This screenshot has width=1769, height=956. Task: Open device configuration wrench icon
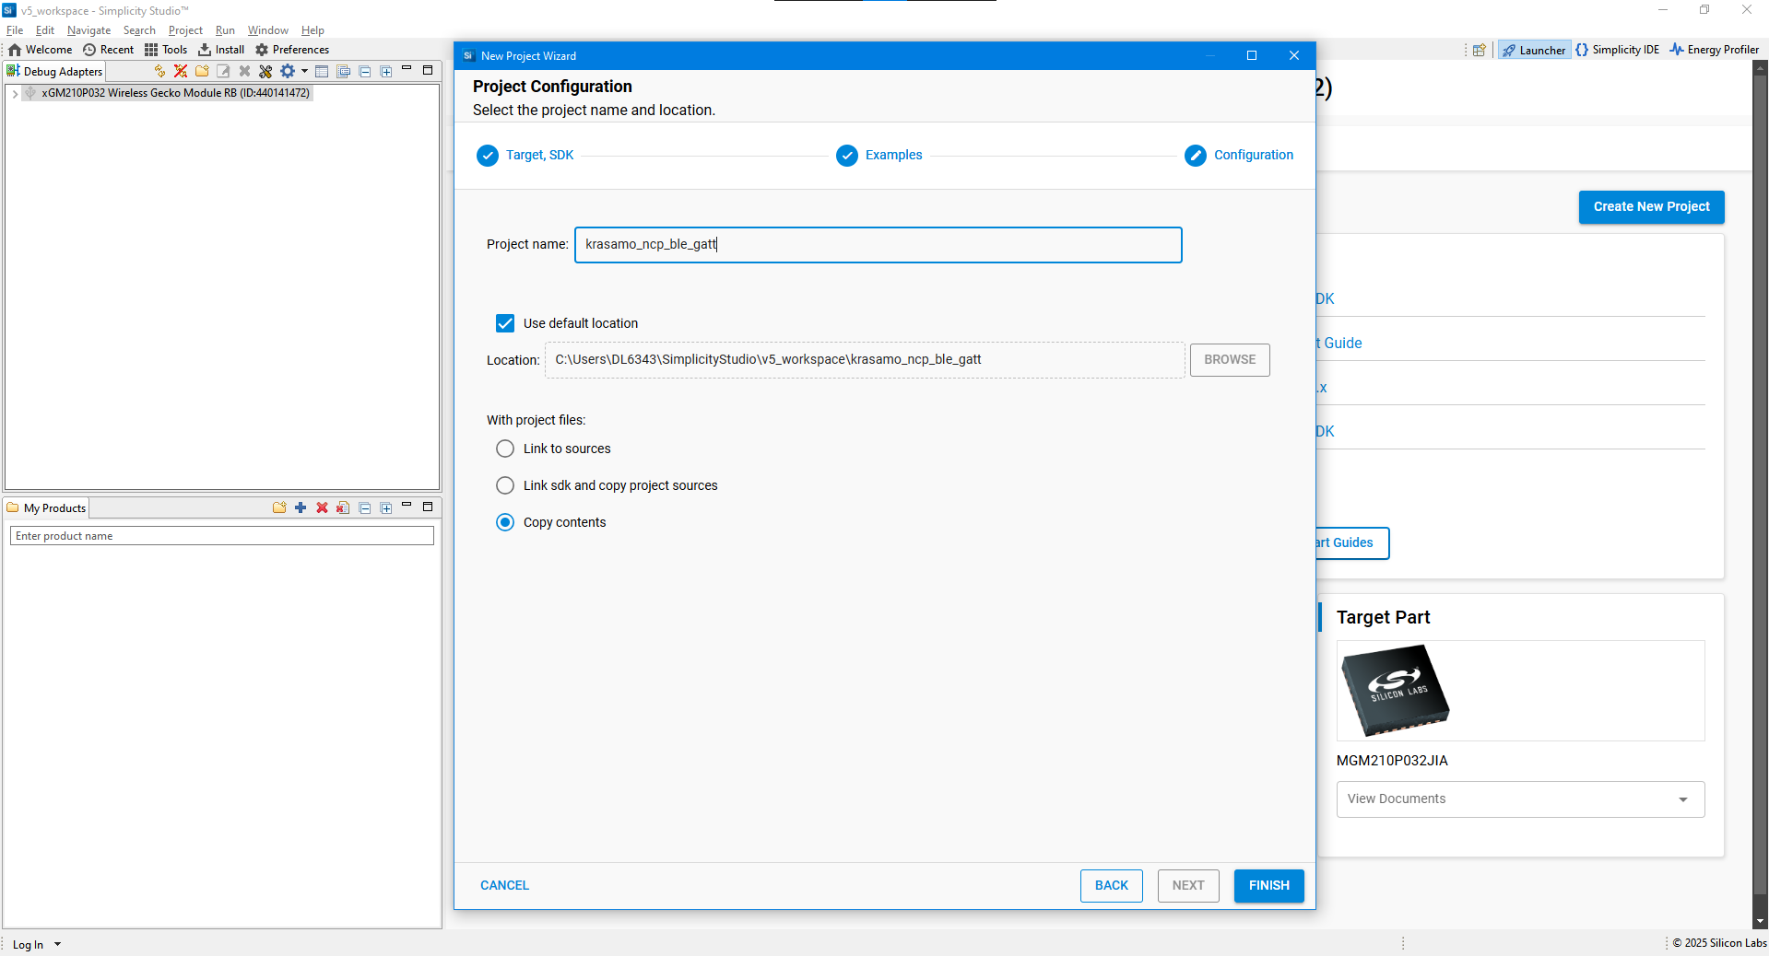pos(265,71)
